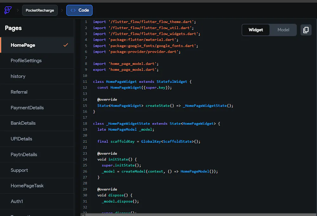Click the flutter_flow_widgets.dart import line

point(146,34)
